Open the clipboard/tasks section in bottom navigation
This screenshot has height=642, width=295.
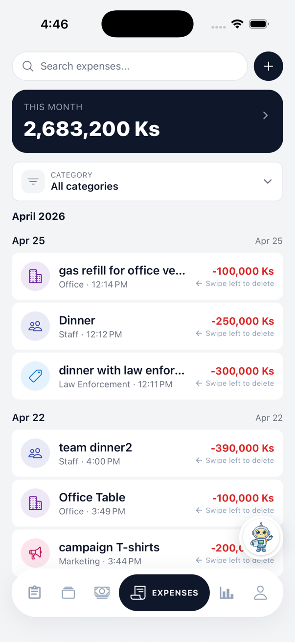click(x=34, y=592)
